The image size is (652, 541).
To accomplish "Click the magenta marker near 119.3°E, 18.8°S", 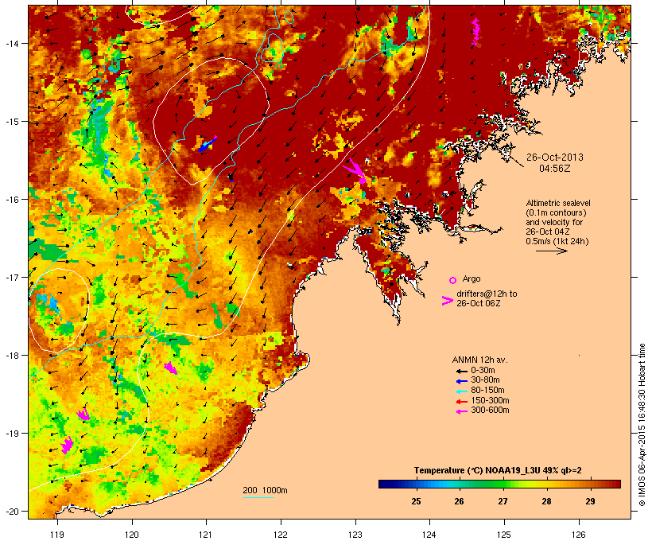I will (83, 414).
